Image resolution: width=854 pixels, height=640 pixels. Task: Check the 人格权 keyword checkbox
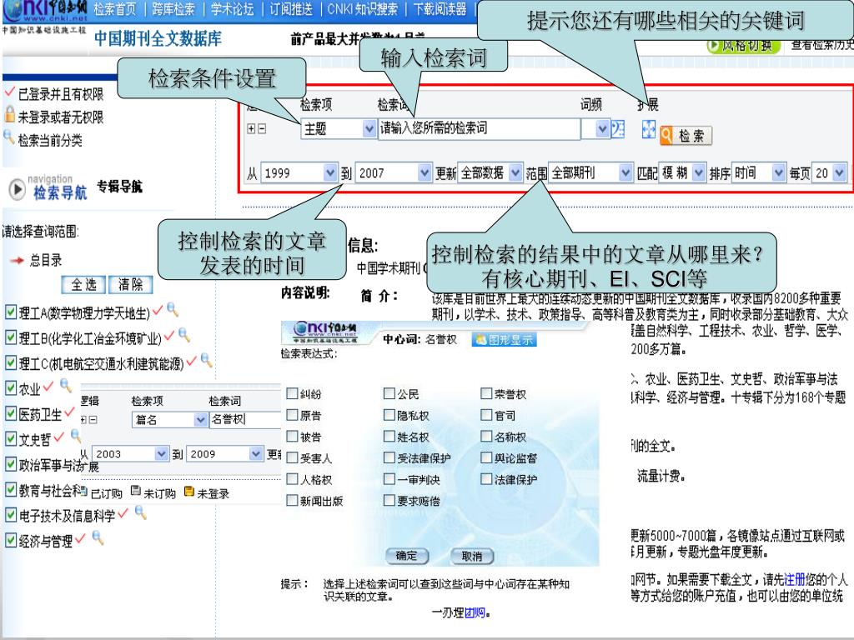point(293,479)
